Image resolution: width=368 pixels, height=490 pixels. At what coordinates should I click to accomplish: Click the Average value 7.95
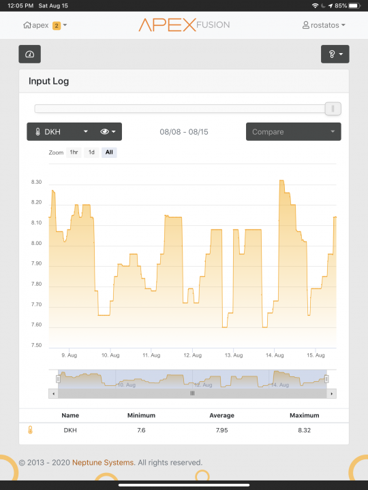(x=221, y=430)
